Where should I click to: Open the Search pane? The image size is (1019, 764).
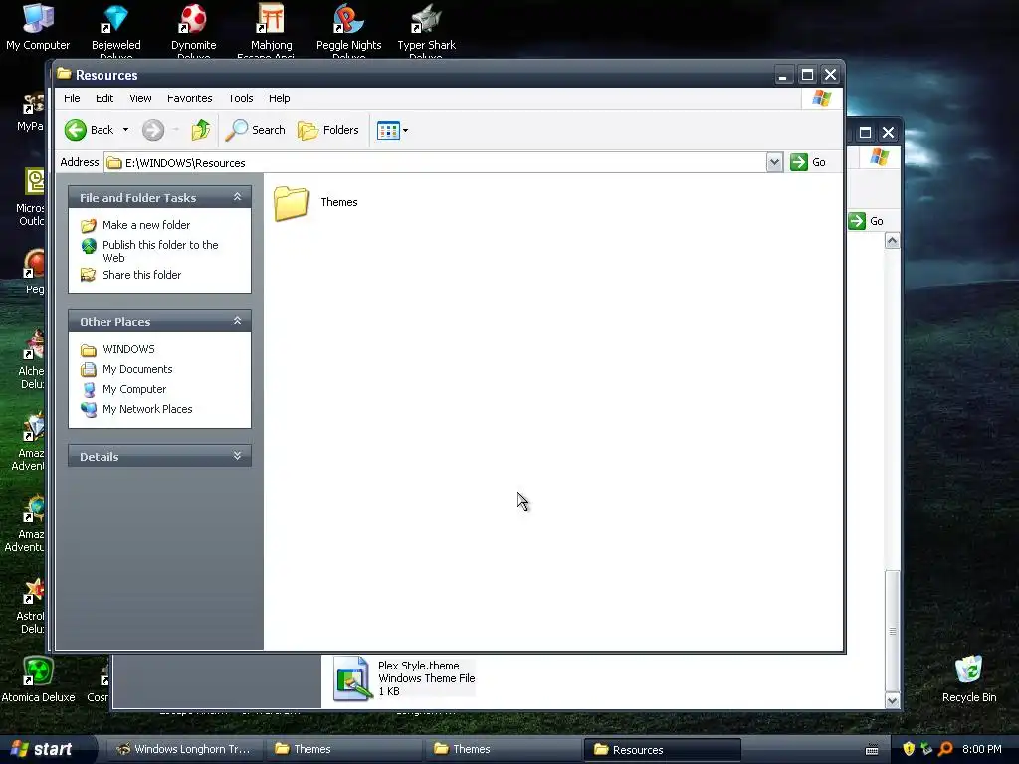pyautogui.click(x=256, y=130)
